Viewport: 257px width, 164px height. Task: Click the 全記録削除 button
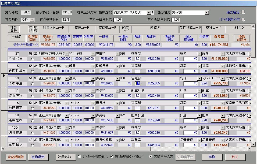click(x=16, y=157)
